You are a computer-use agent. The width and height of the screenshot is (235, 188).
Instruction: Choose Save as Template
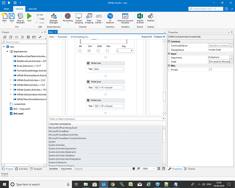pyautogui.click(x=20, y=18)
